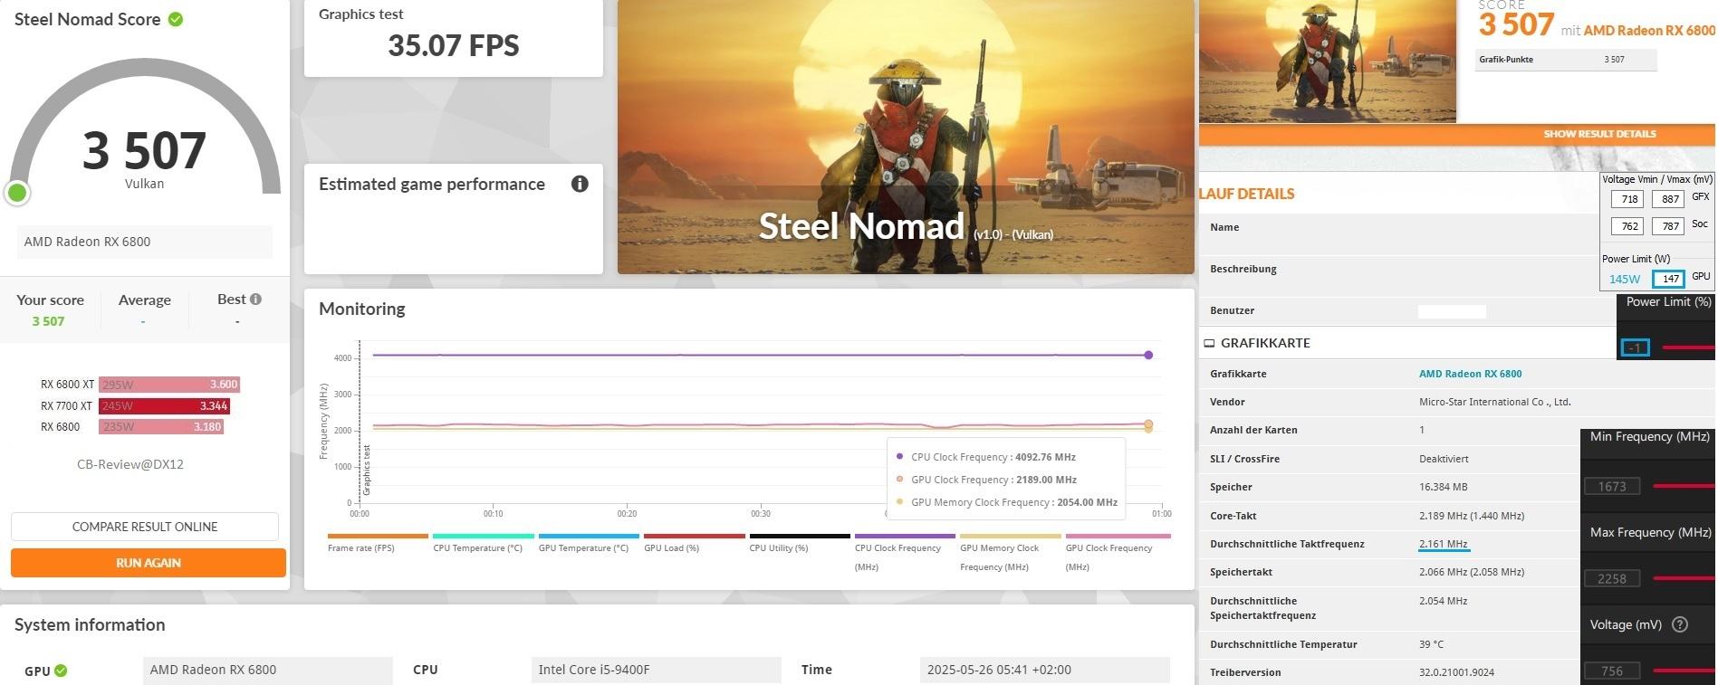This screenshot has width=1718, height=685.
Task: Toggle CPU Clock Frequency (MHz) legend
Action: coord(905,552)
